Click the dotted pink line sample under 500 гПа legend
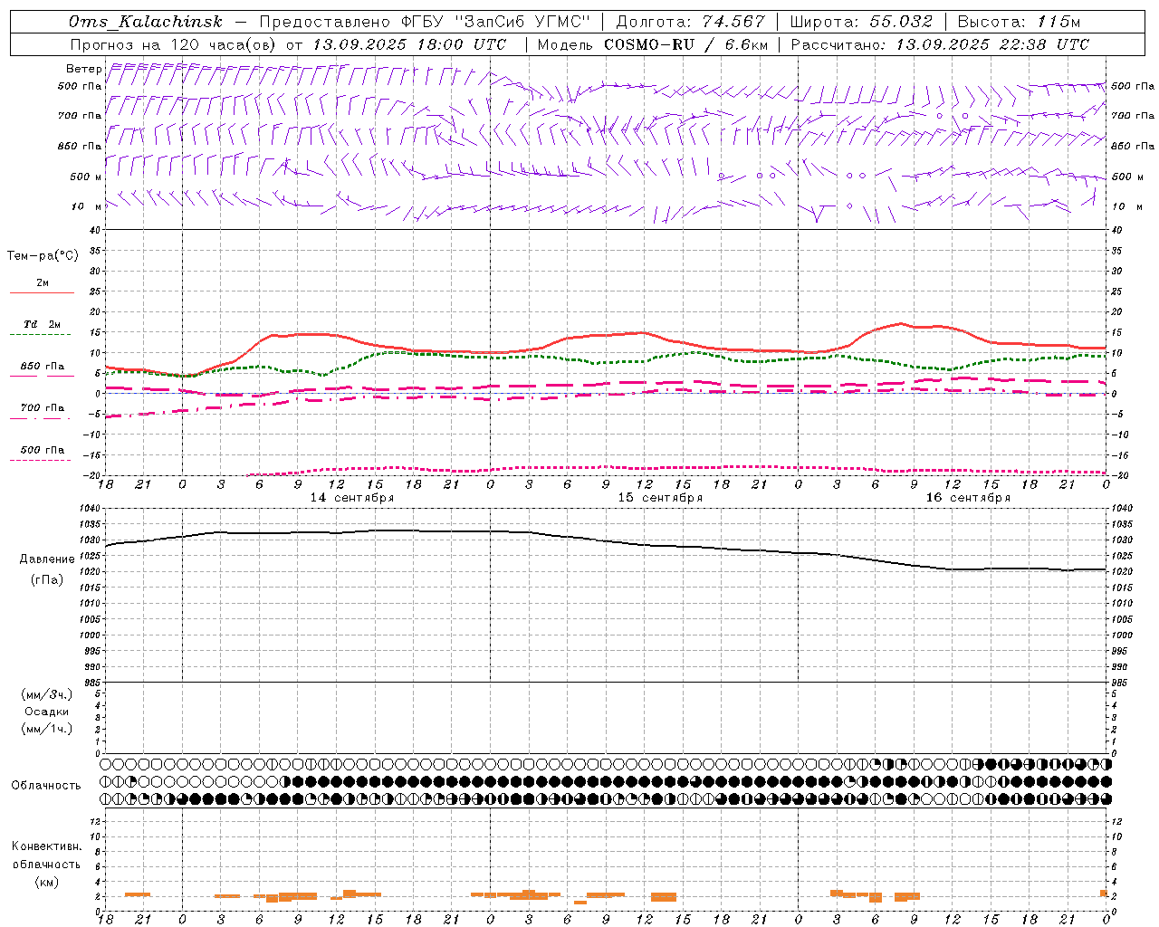This screenshot has height=927, width=1159. coord(41,461)
